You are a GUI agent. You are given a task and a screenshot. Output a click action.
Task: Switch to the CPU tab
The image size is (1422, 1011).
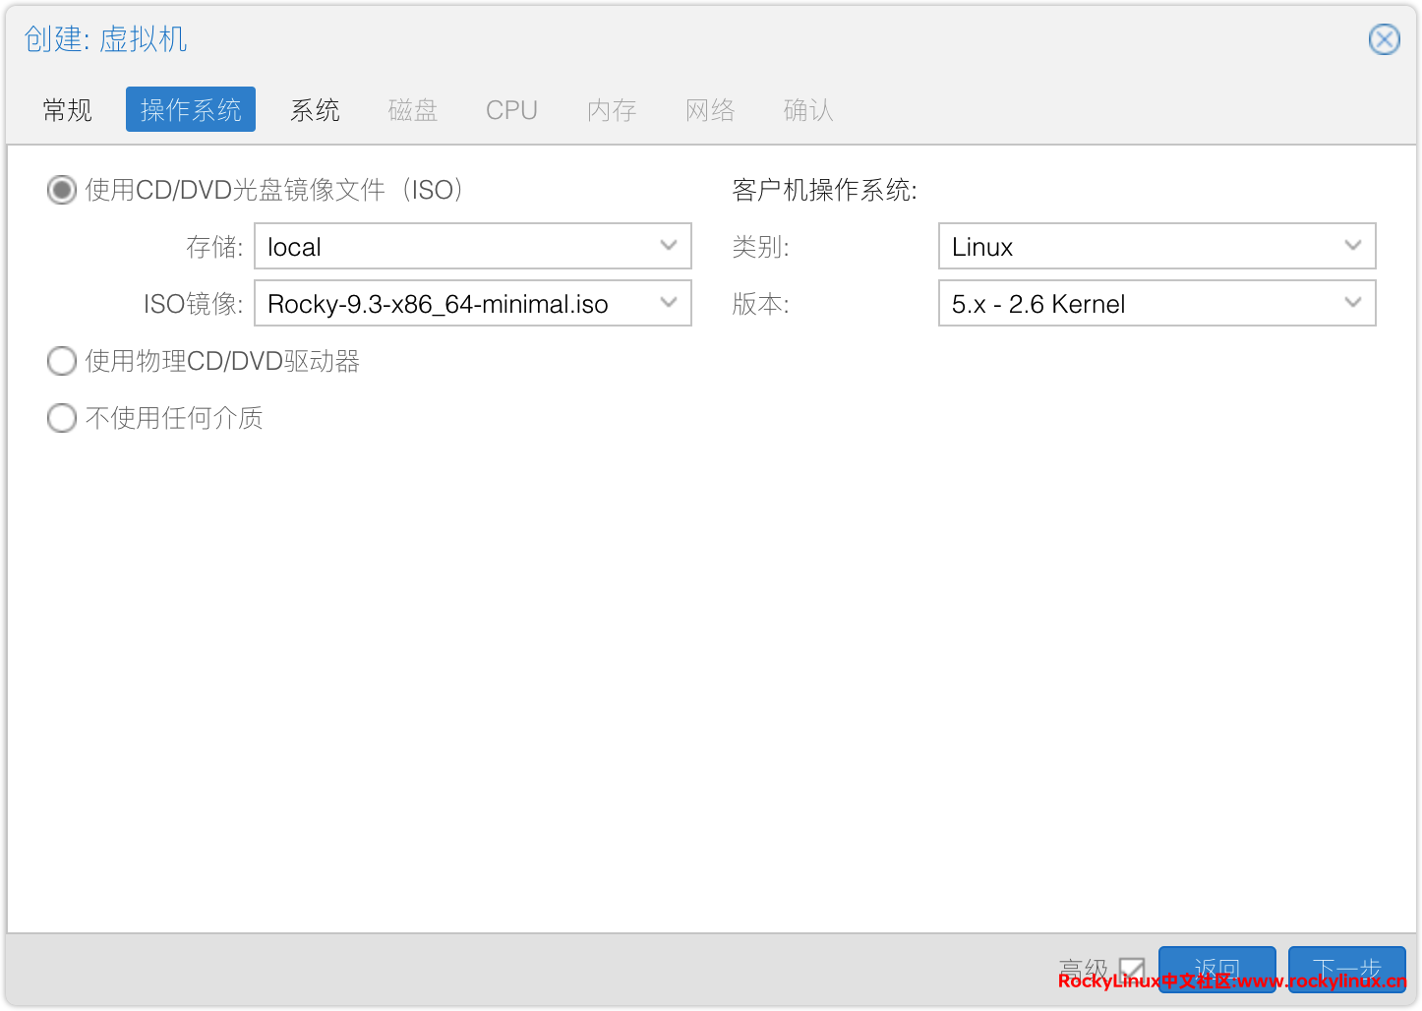[x=511, y=110]
